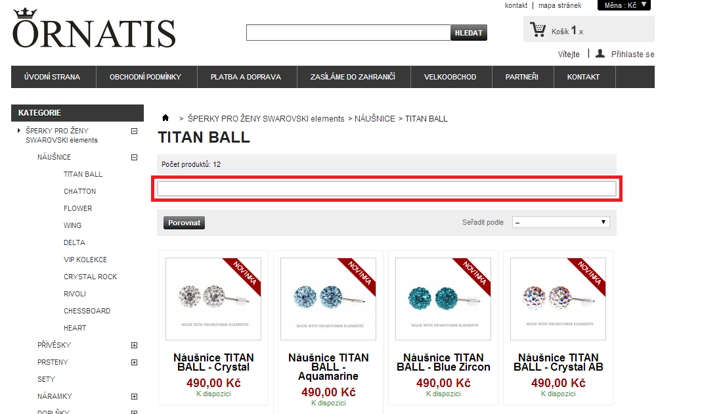This screenshot has height=414, width=723.
Task: Open the PLATBA A DOPRAVA menu item
Action: (x=246, y=77)
